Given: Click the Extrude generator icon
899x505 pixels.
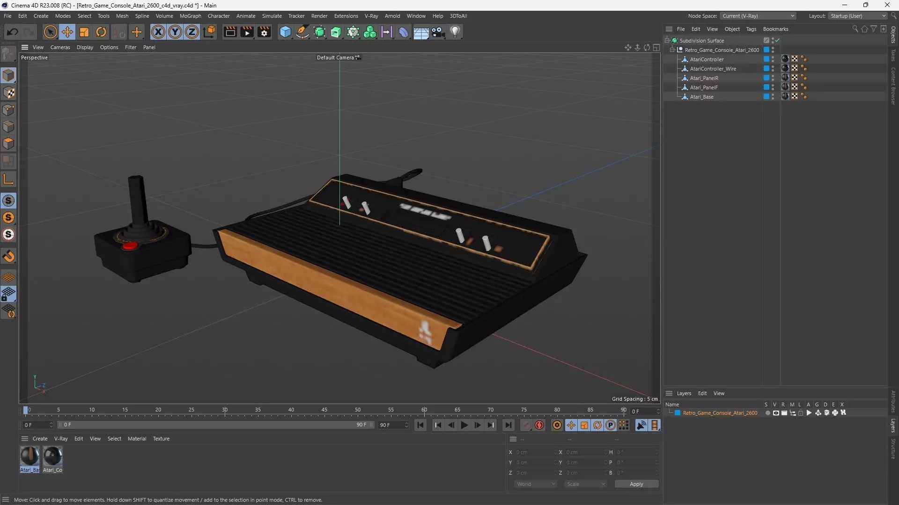Looking at the screenshot, I should pos(336,32).
